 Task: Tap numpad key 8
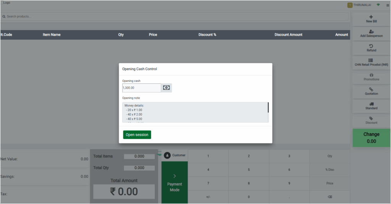249,183
